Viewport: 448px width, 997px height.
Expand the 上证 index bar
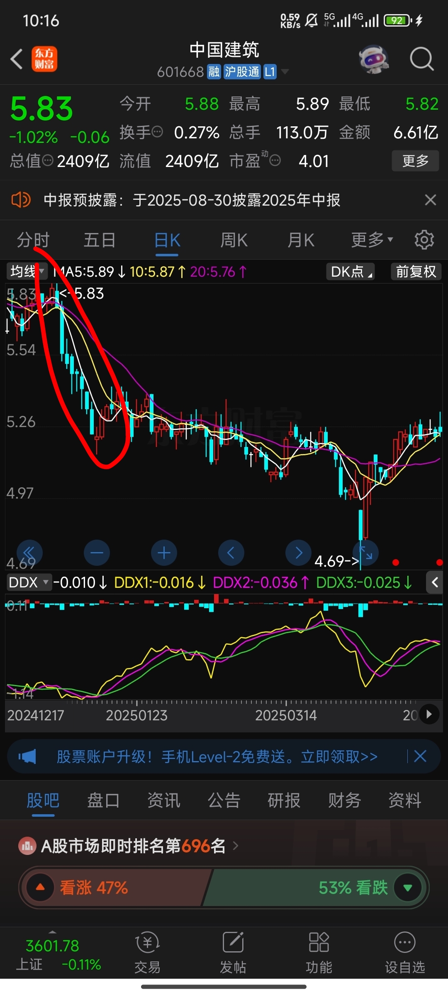(52, 932)
